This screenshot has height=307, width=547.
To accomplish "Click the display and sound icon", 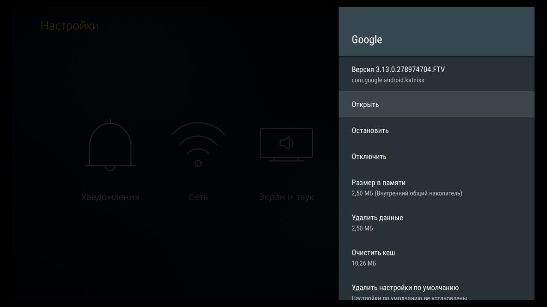I will click(286, 145).
